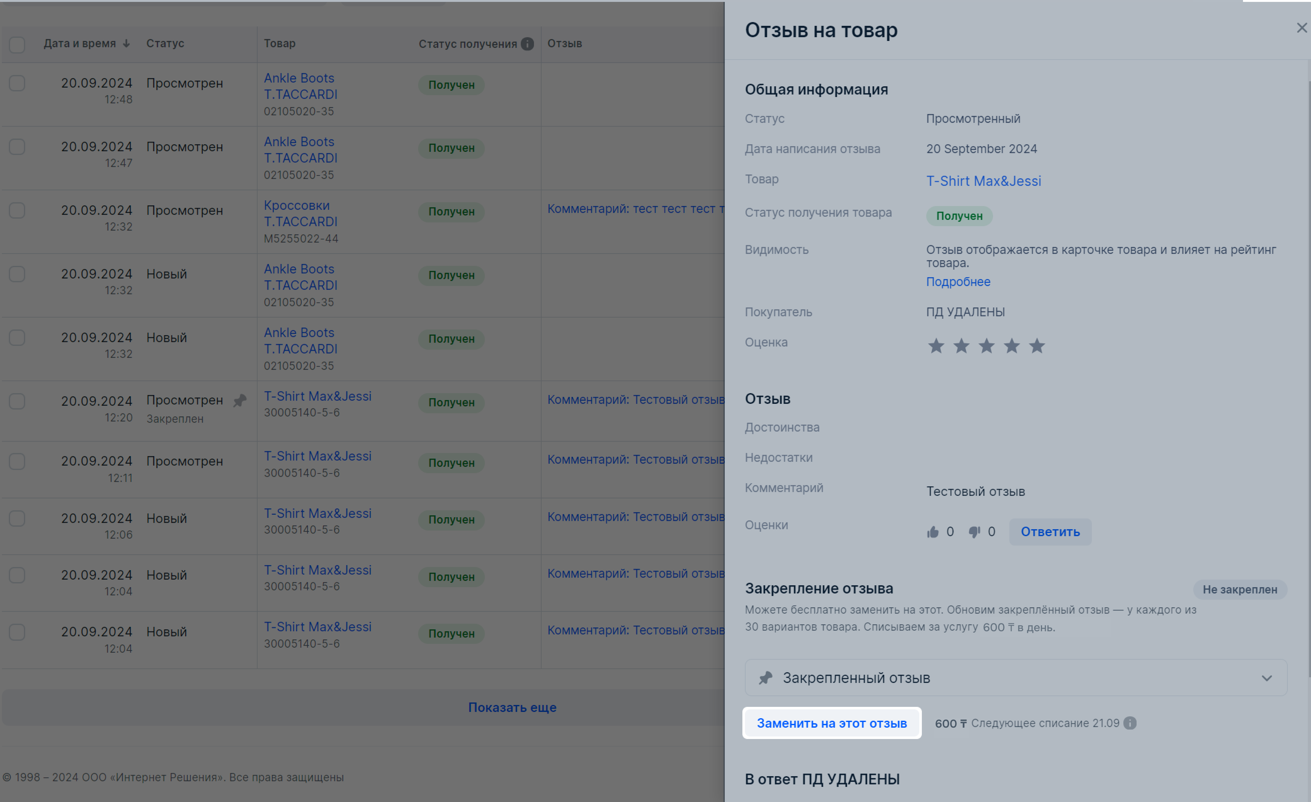The height and width of the screenshot is (802, 1311).
Task: Click the ПД УДАЛЕНЫ buyer value
Action: 965,312
